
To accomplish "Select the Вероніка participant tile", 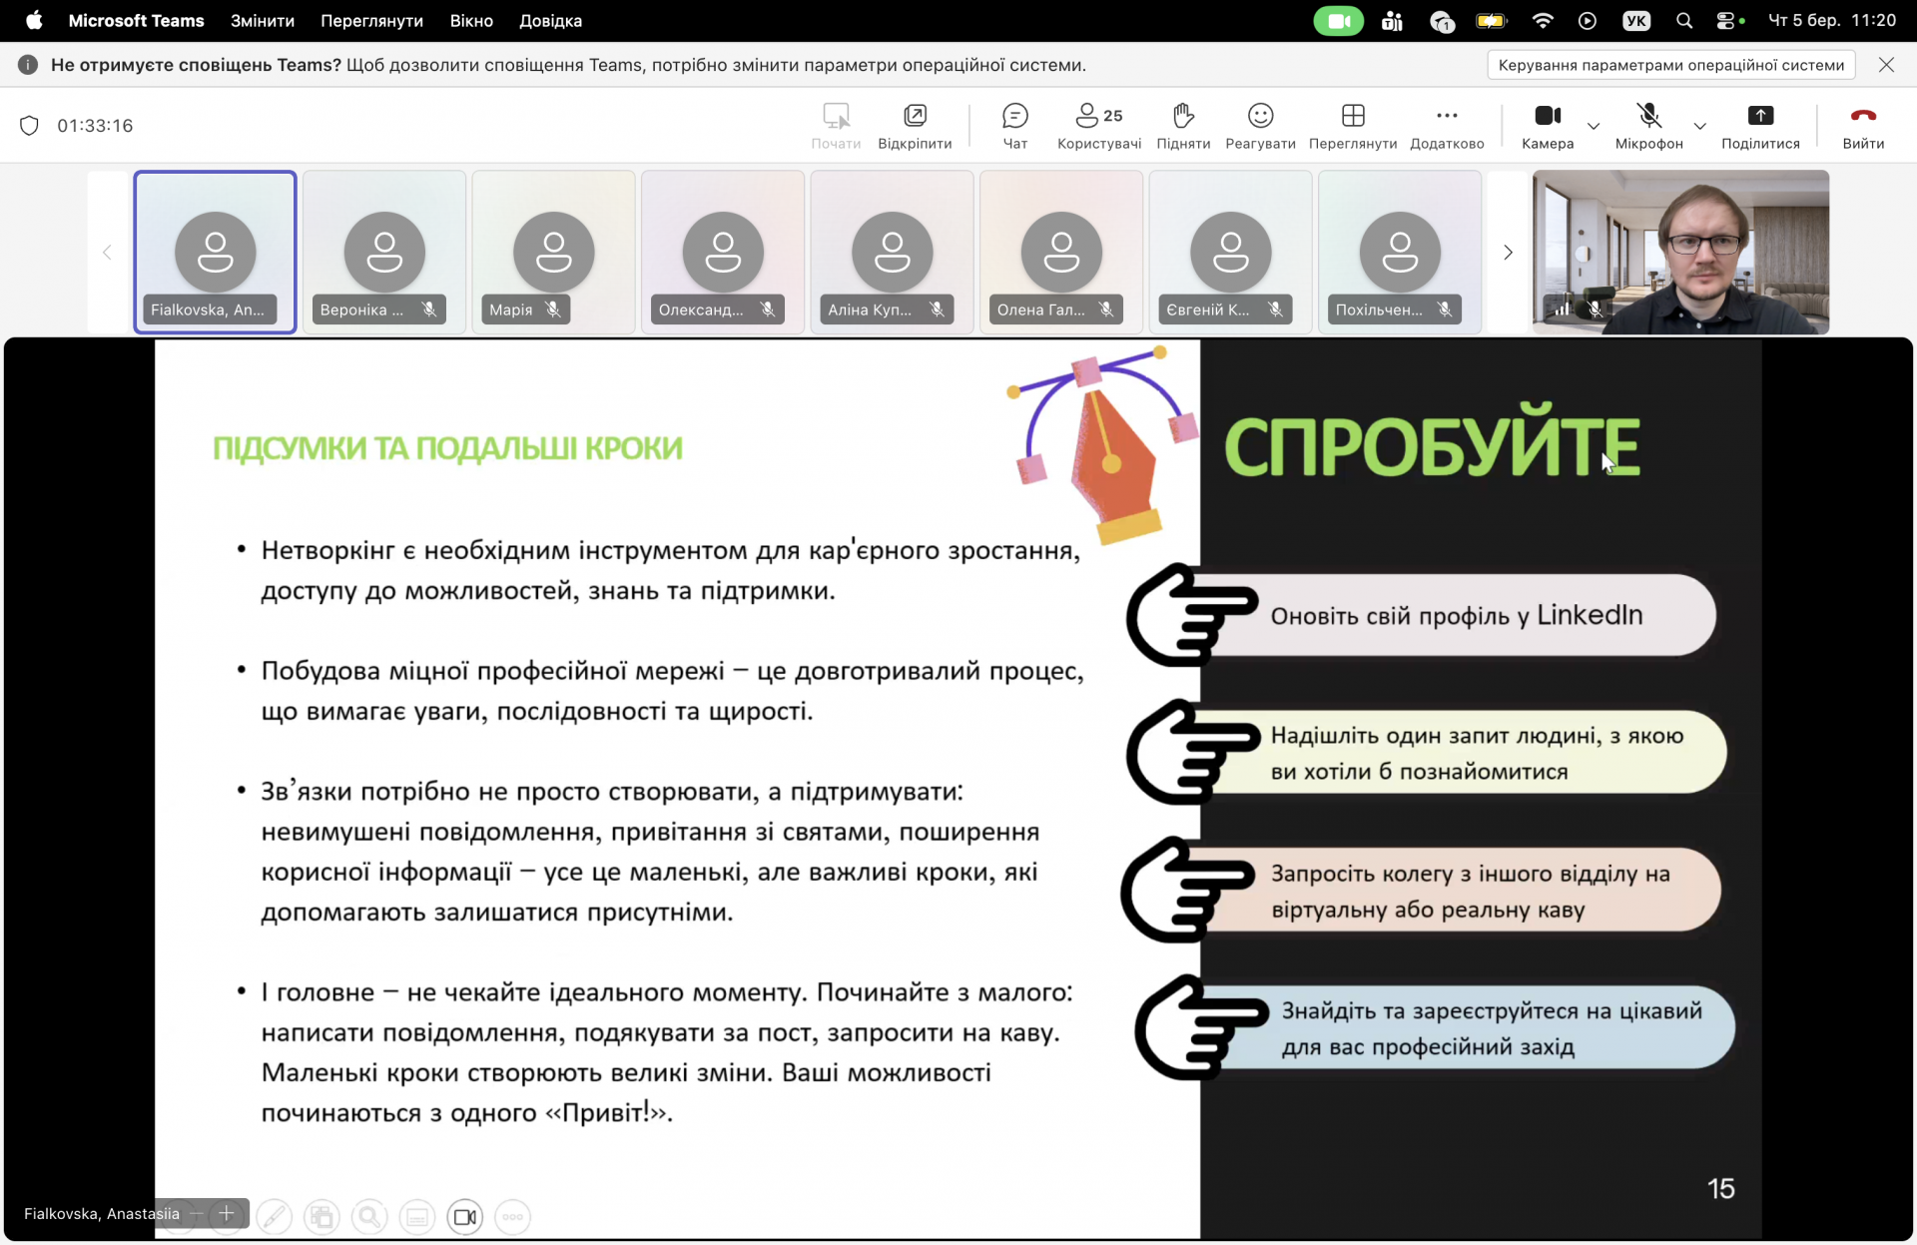I will click(384, 252).
